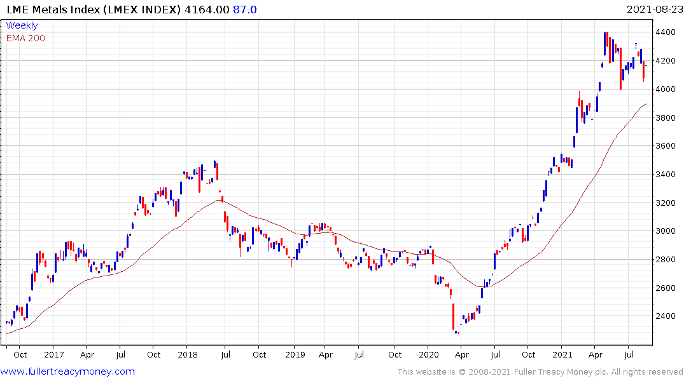
Task: Click the 2800 y-axis label
Action: pyautogui.click(x=666, y=260)
